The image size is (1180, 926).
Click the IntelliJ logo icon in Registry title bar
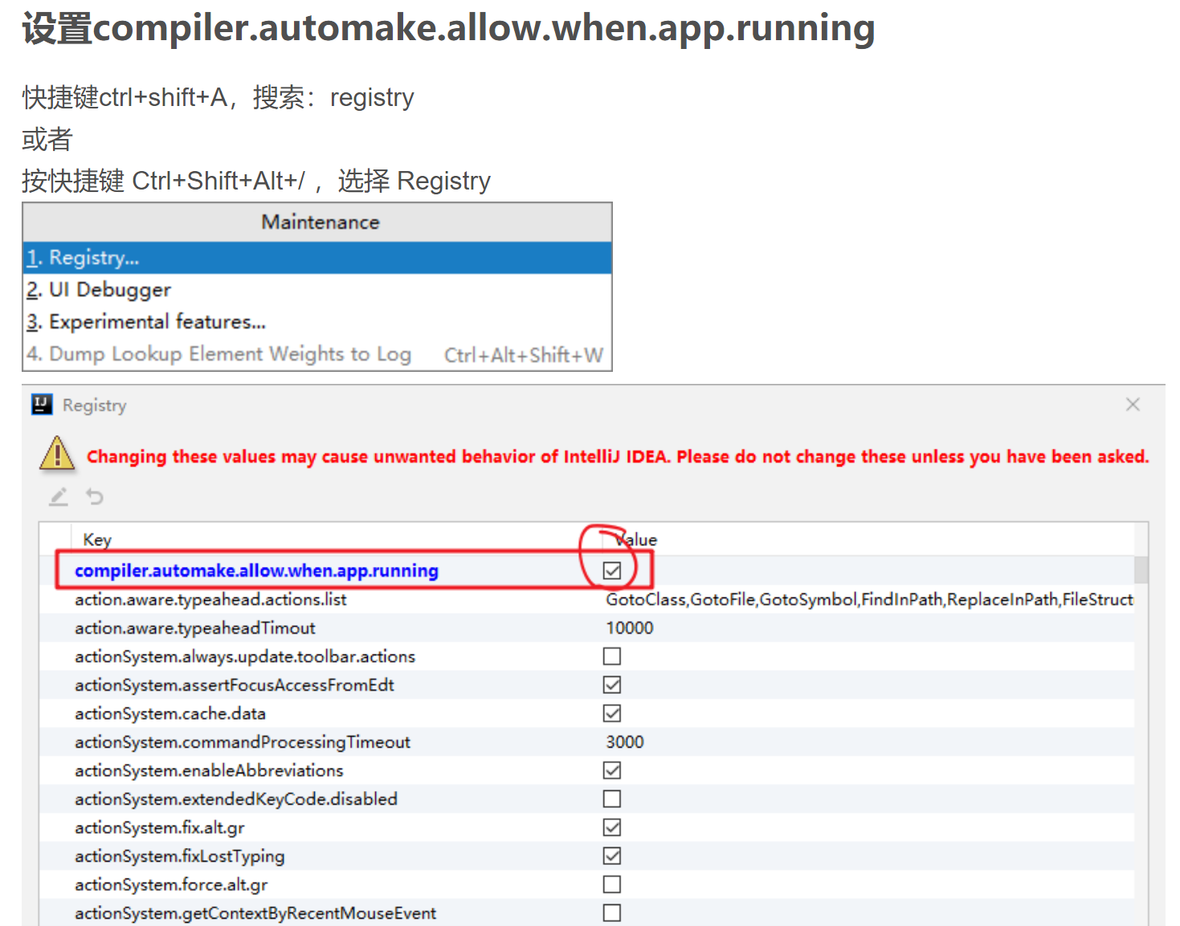[42, 404]
